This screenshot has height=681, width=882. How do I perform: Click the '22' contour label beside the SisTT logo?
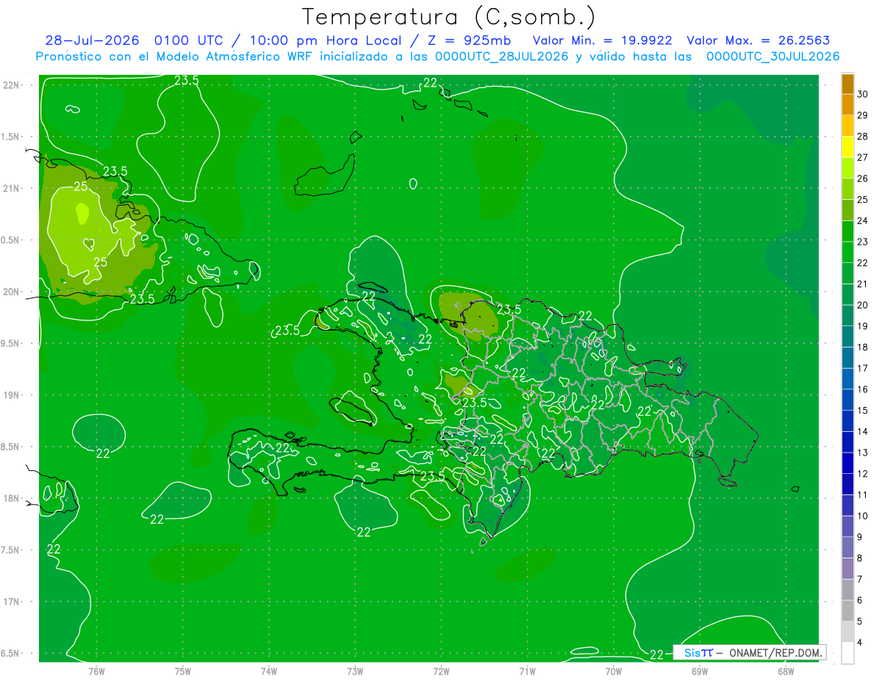657,654
